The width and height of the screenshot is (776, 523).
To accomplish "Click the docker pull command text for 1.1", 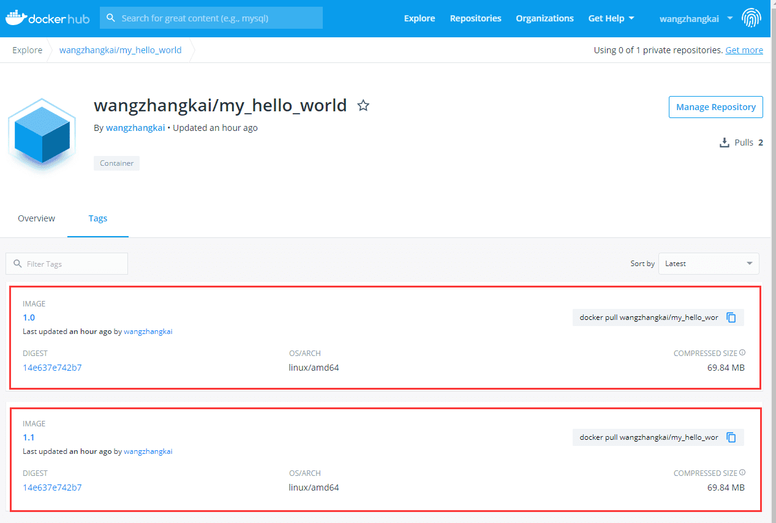I will click(x=649, y=437).
